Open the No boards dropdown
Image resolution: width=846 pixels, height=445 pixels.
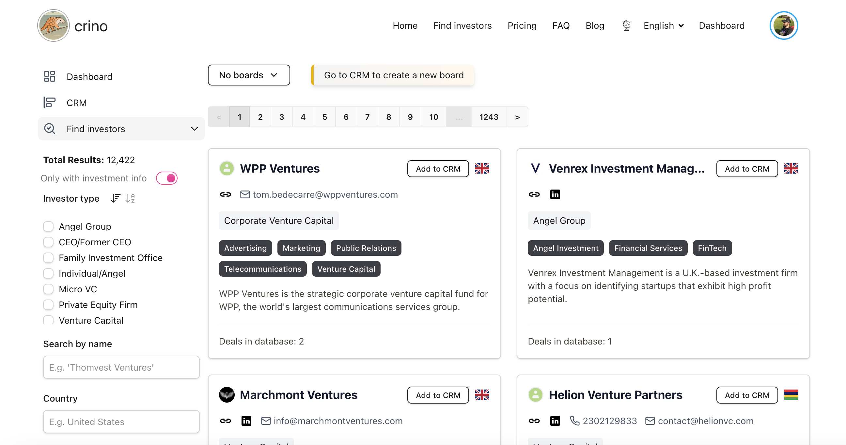[249, 75]
